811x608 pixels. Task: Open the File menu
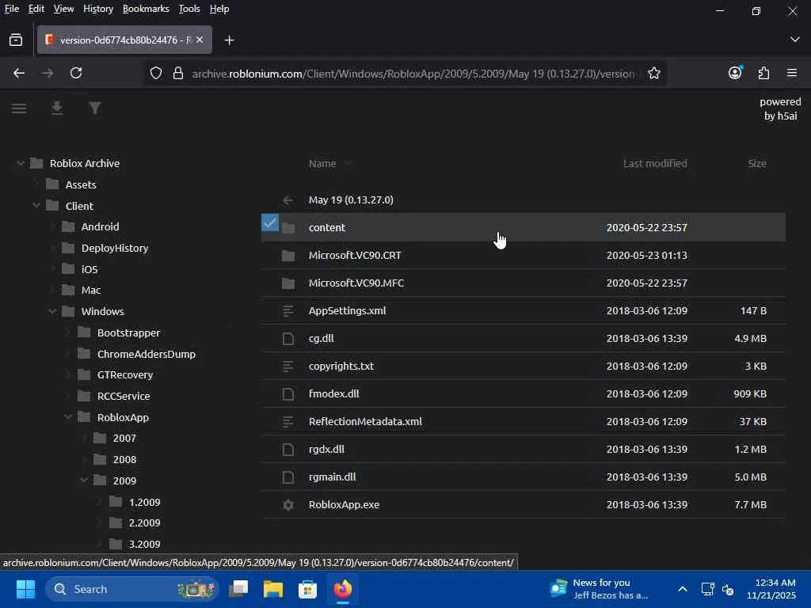[x=12, y=9]
